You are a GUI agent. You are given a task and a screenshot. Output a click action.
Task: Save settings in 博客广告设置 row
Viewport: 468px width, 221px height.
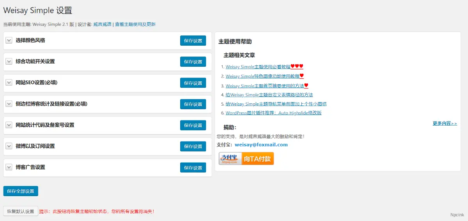[x=193, y=167]
